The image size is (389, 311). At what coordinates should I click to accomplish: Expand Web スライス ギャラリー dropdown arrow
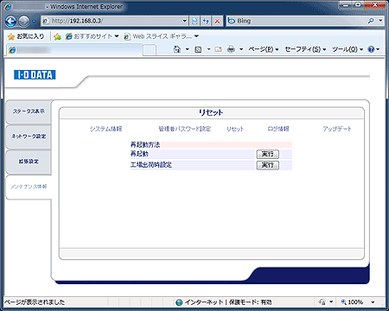pos(196,36)
